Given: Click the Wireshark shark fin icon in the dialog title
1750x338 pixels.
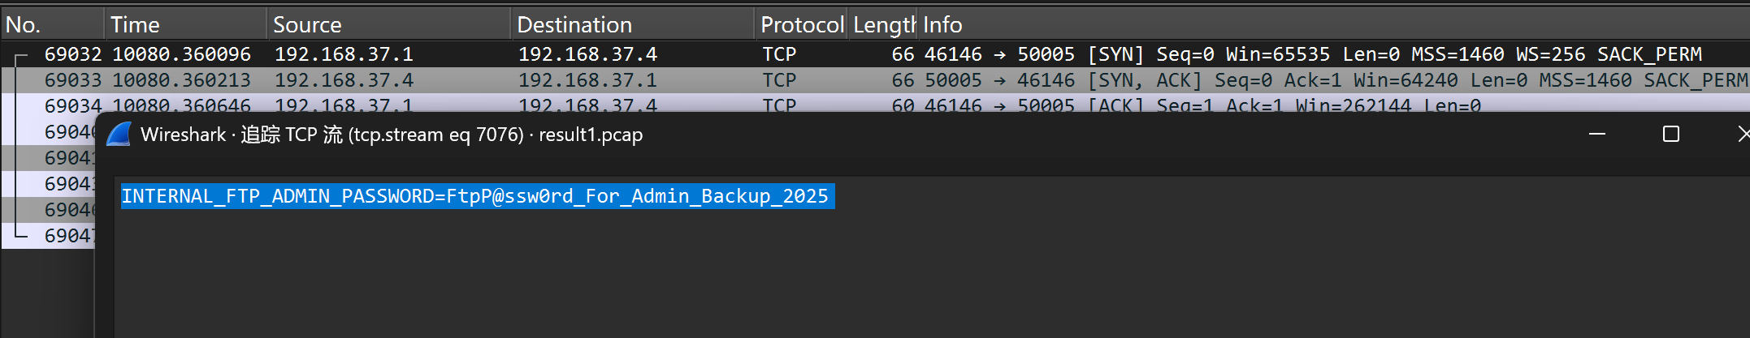Looking at the screenshot, I should pyautogui.click(x=119, y=135).
